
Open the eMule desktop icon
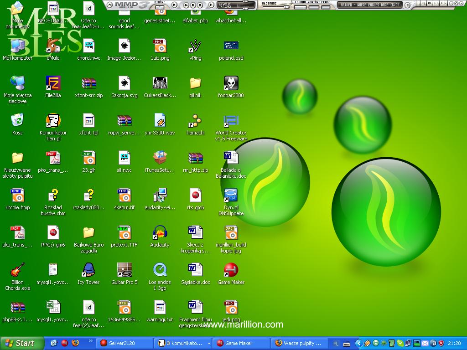click(x=53, y=46)
